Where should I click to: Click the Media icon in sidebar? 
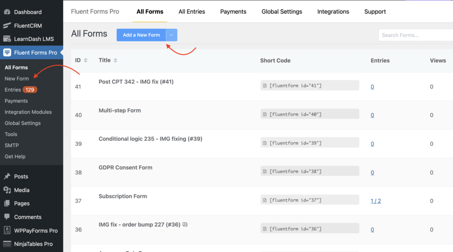7,190
